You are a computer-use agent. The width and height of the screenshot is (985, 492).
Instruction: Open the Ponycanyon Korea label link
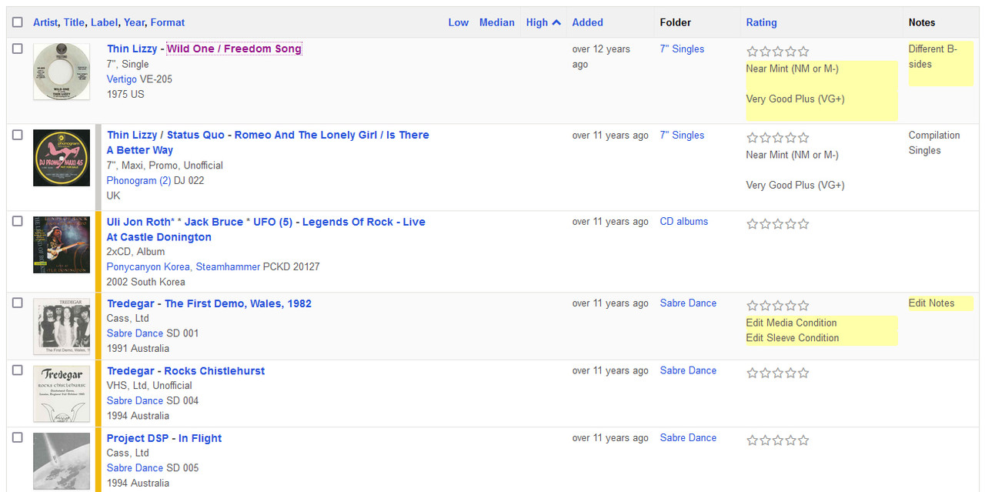[149, 266]
